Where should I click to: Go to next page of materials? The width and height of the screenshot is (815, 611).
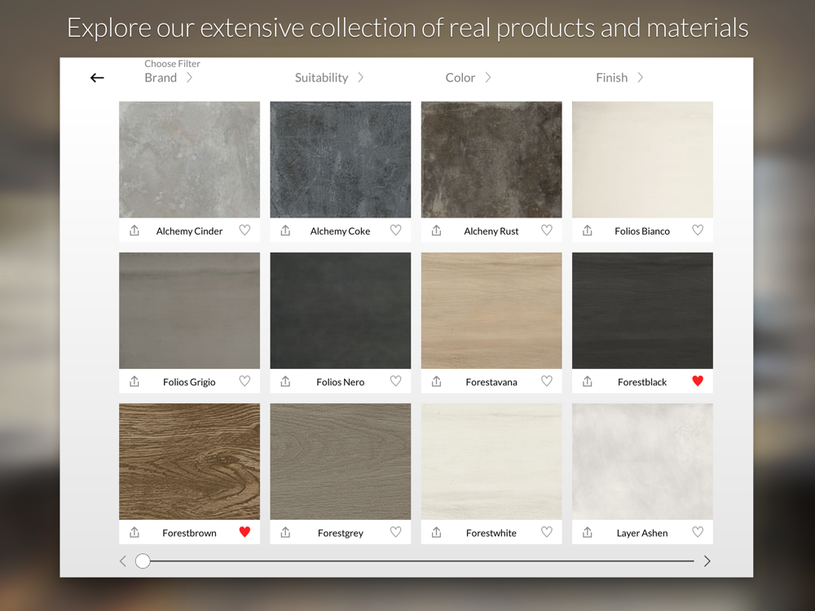[707, 561]
